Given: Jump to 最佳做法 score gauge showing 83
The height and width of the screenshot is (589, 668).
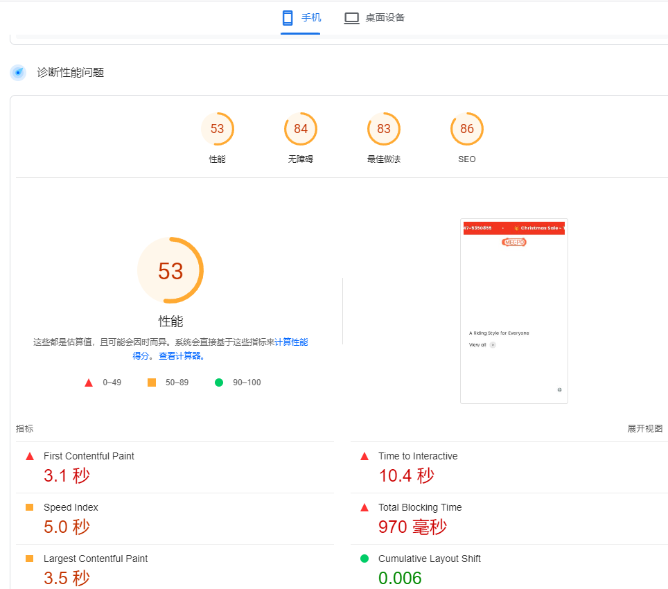Looking at the screenshot, I should [x=384, y=129].
